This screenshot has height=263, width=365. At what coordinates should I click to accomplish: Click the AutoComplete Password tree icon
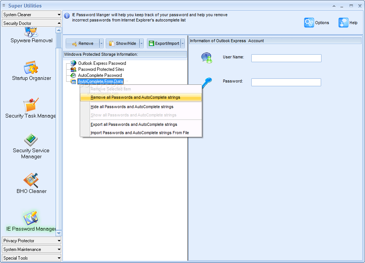[73, 75]
